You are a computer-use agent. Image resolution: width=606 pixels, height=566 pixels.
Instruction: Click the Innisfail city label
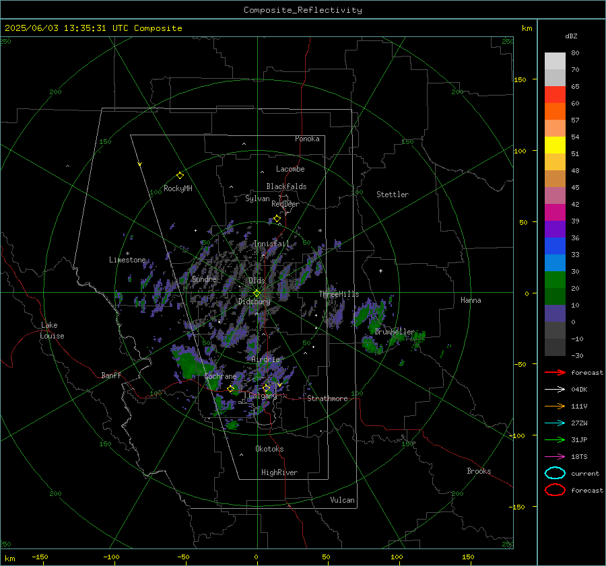click(x=271, y=244)
